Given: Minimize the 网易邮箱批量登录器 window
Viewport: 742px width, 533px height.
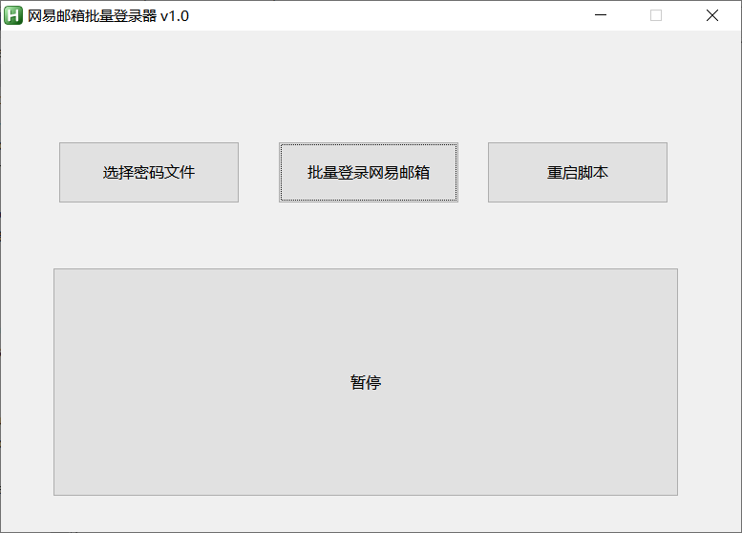Looking at the screenshot, I should click(601, 15).
